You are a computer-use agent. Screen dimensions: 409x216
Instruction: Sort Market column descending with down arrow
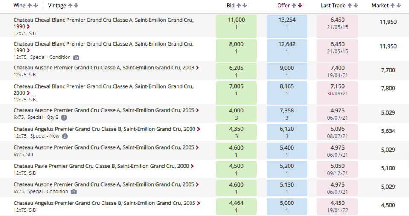click(399, 6)
